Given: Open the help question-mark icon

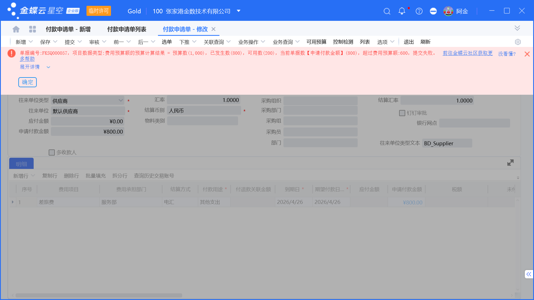Looking at the screenshot, I should tap(419, 11).
